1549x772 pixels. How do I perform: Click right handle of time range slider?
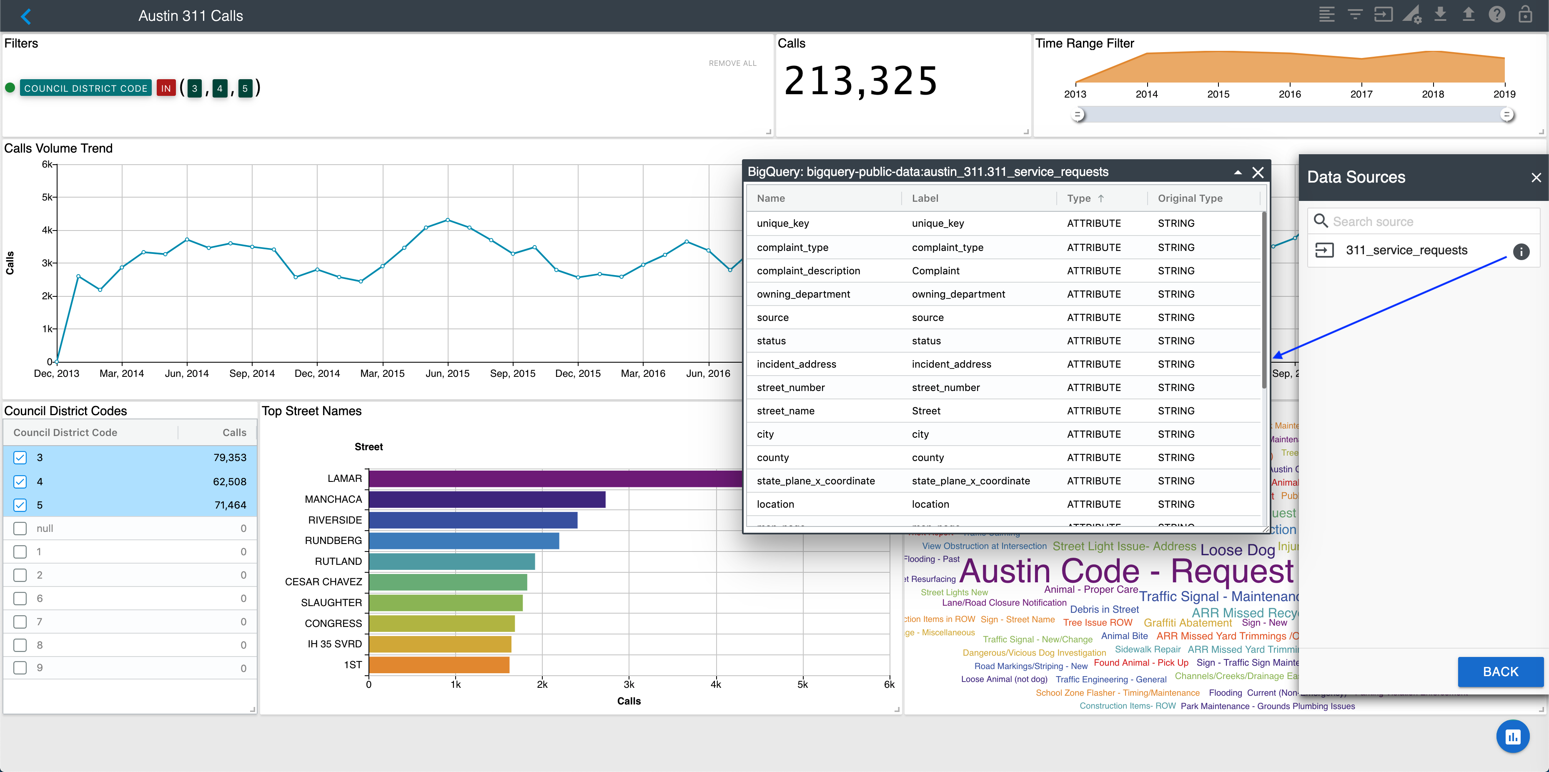1506,114
